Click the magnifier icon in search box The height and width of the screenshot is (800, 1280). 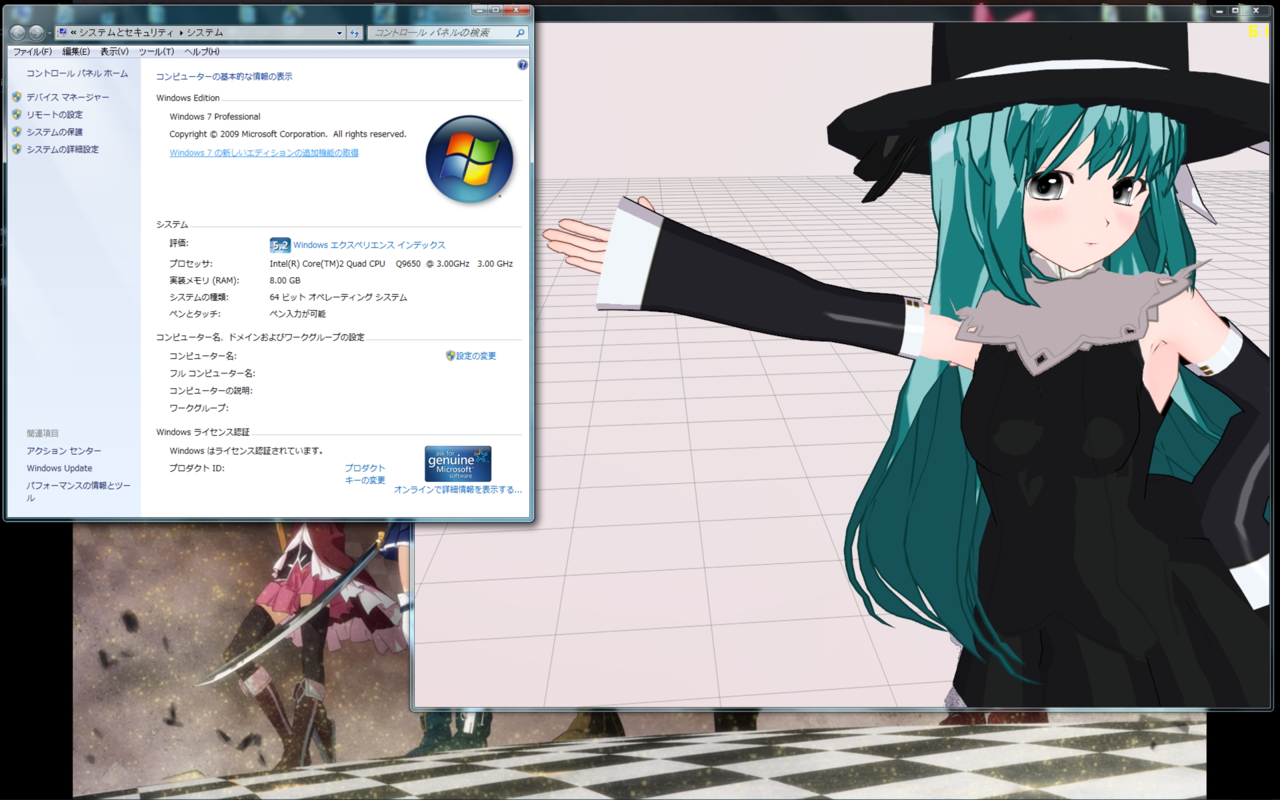click(521, 33)
